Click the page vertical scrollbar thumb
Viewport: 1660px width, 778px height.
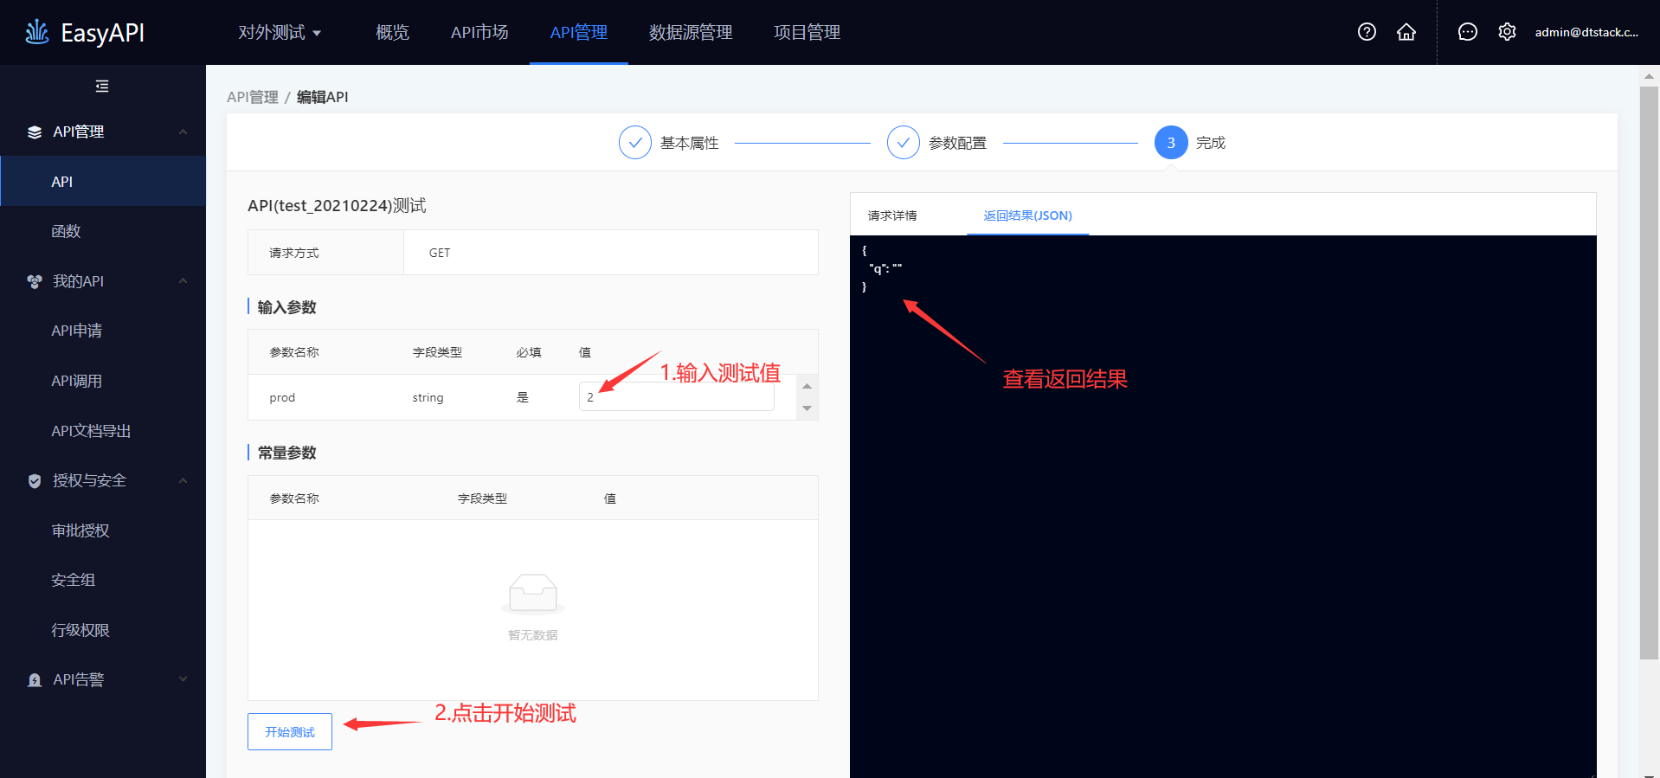(x=1649, y=372)
